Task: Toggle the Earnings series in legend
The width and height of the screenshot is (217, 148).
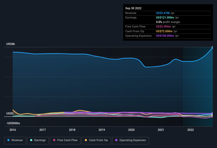Action: coord(38,140)
